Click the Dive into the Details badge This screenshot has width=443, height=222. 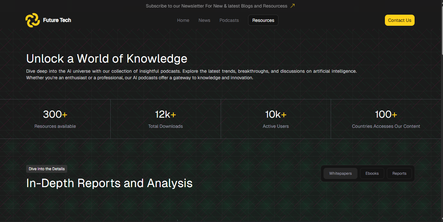click(x=47, y=169)
